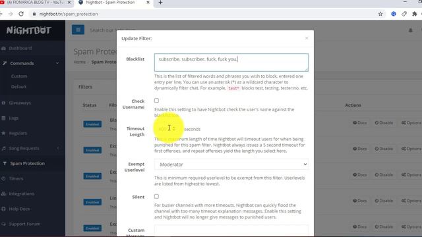This screenshot has width=422, height=237.
Task: Collapse the Commands sidebar menu chevron
Action: point(57,63)
